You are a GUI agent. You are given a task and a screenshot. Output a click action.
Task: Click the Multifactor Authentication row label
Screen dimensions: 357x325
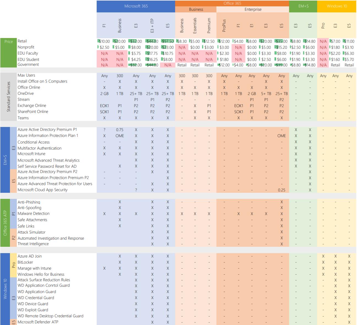tap(40, 148)
